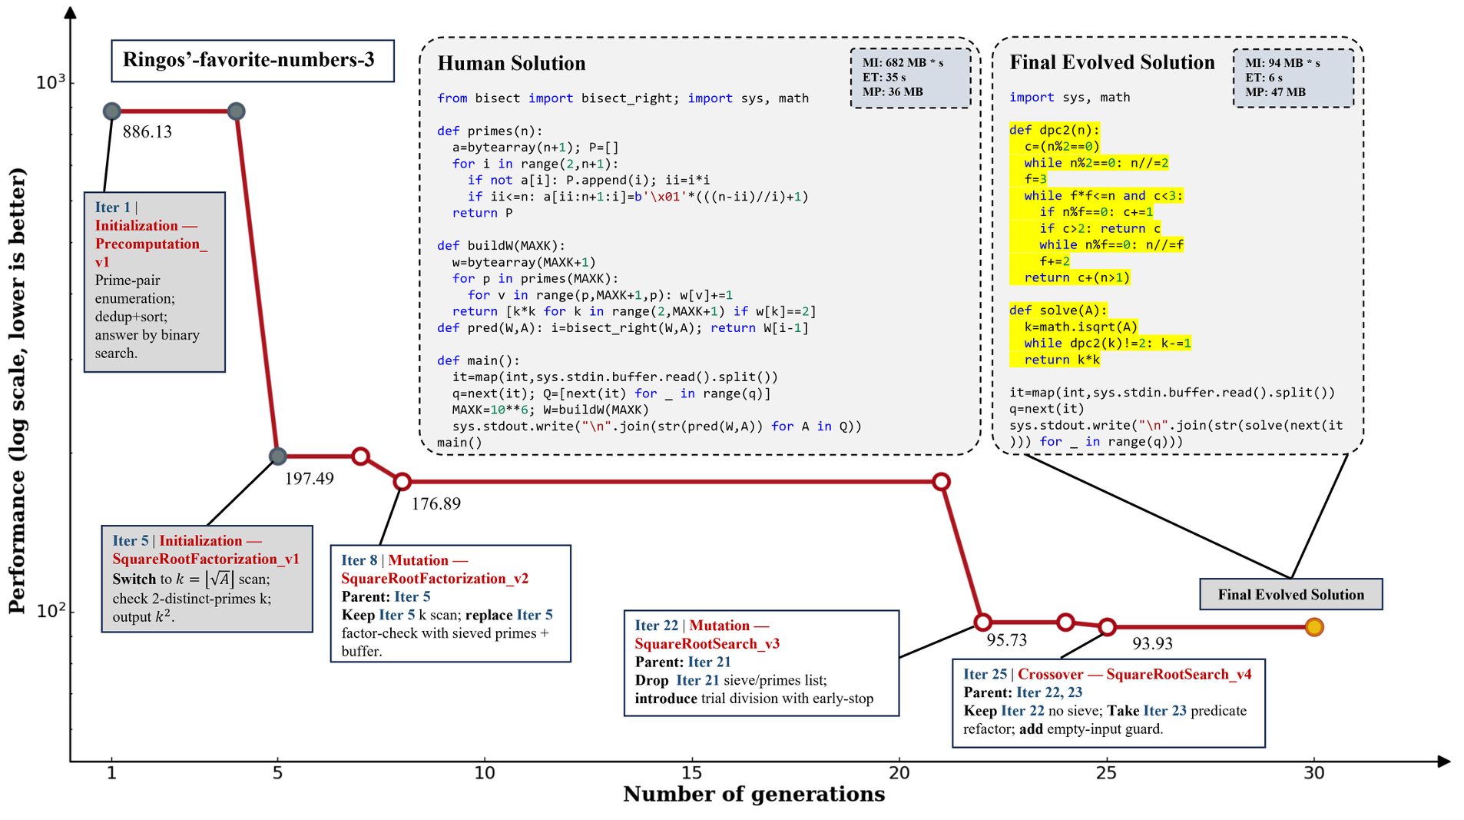Image resolution: width=1464 pixels, height=820 pixels.
Task: Click the highlighted def dpc2(n) code line
Action: 1054,130
